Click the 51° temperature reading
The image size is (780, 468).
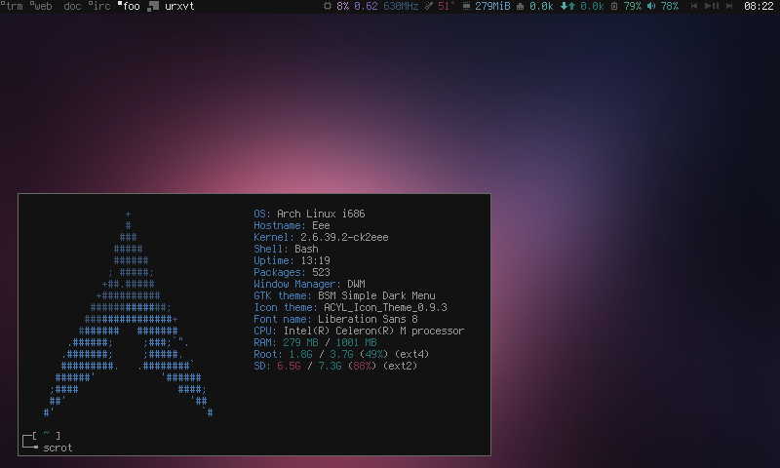point(447,7)
